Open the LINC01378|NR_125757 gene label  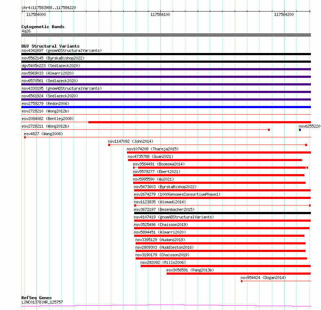coord(42,302)
